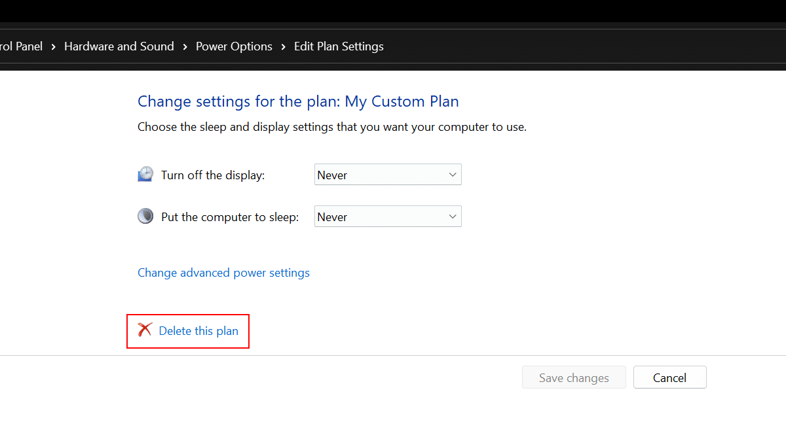Image resolution: width=786 pixels, height=435 pixels.
Task: Click the Choose the sleep and display settings description
Action: click(x=331, y=127)
